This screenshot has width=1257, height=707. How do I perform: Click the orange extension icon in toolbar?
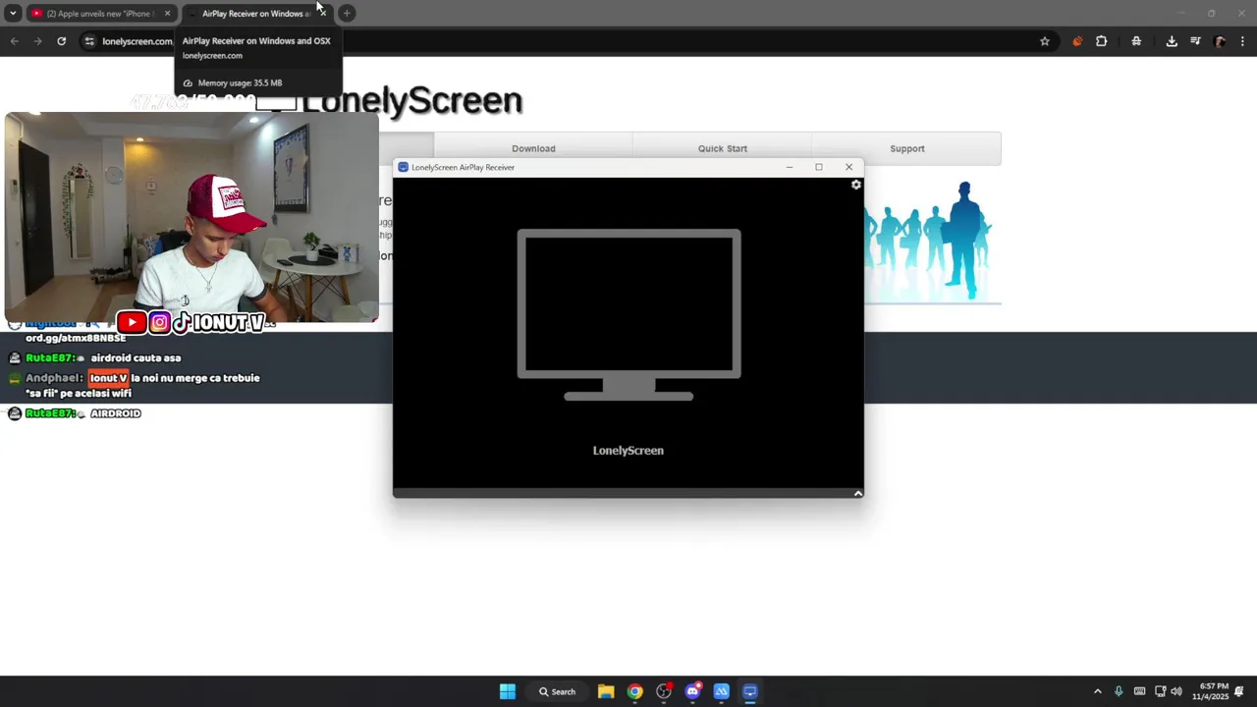1077,41
